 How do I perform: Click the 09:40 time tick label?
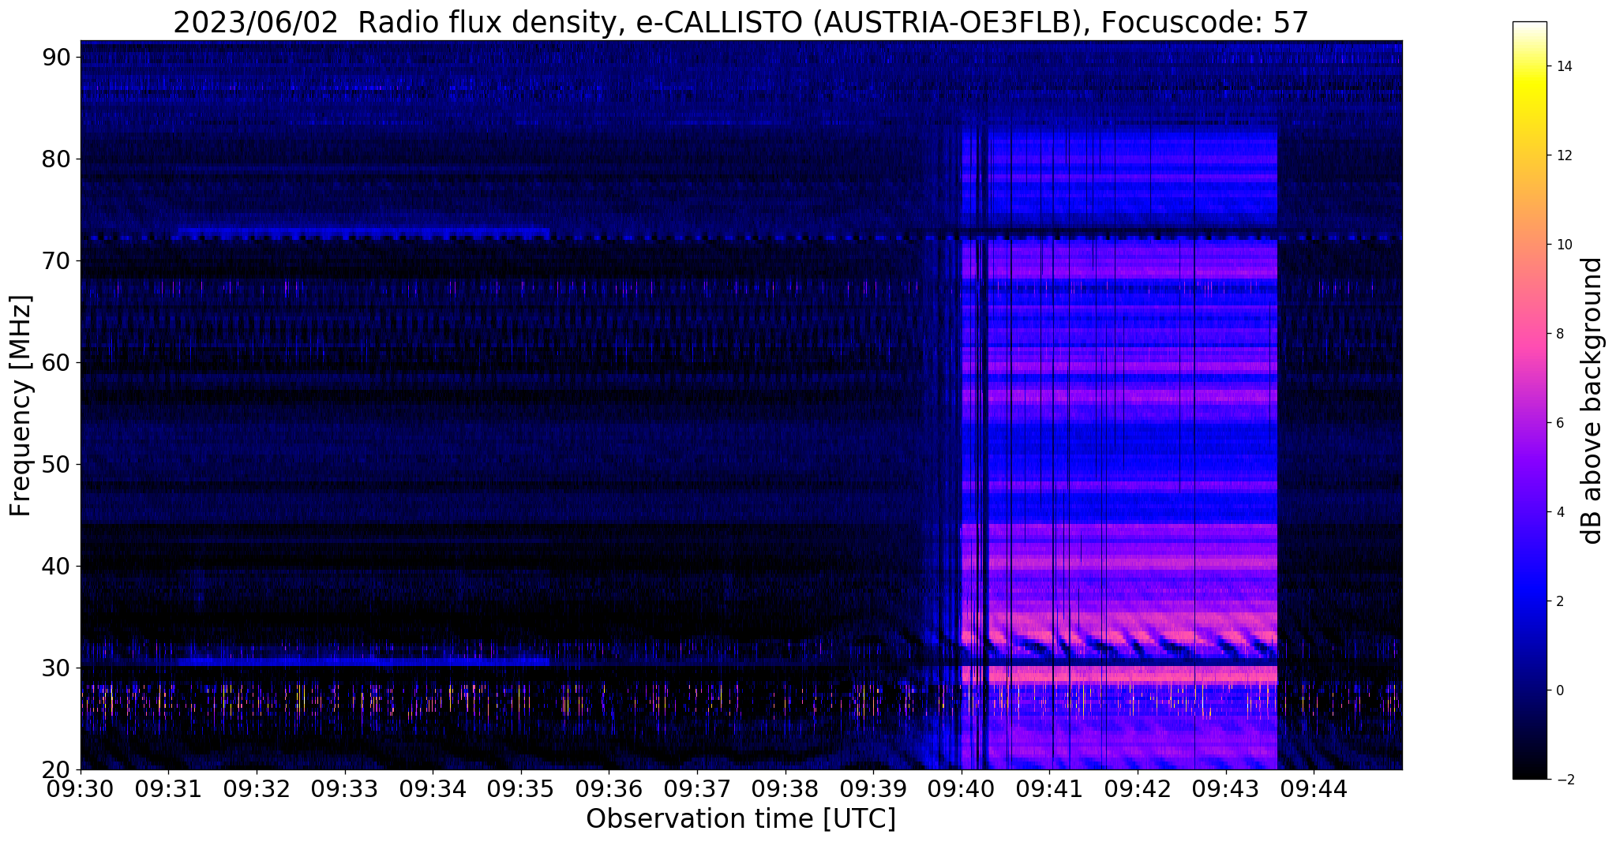962,788
